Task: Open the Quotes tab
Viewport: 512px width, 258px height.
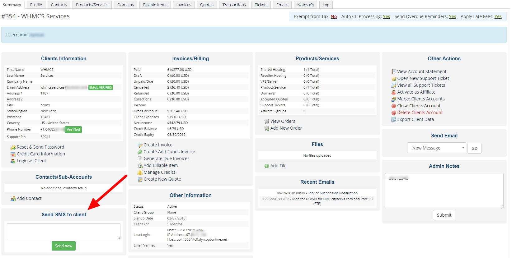Action: 207,5
